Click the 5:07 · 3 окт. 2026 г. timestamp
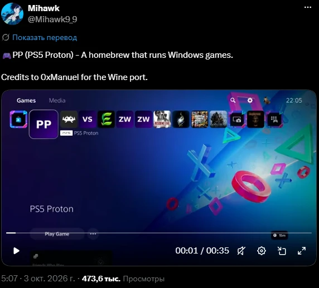Screen dimensions: 319x288 tap(38, 279)
